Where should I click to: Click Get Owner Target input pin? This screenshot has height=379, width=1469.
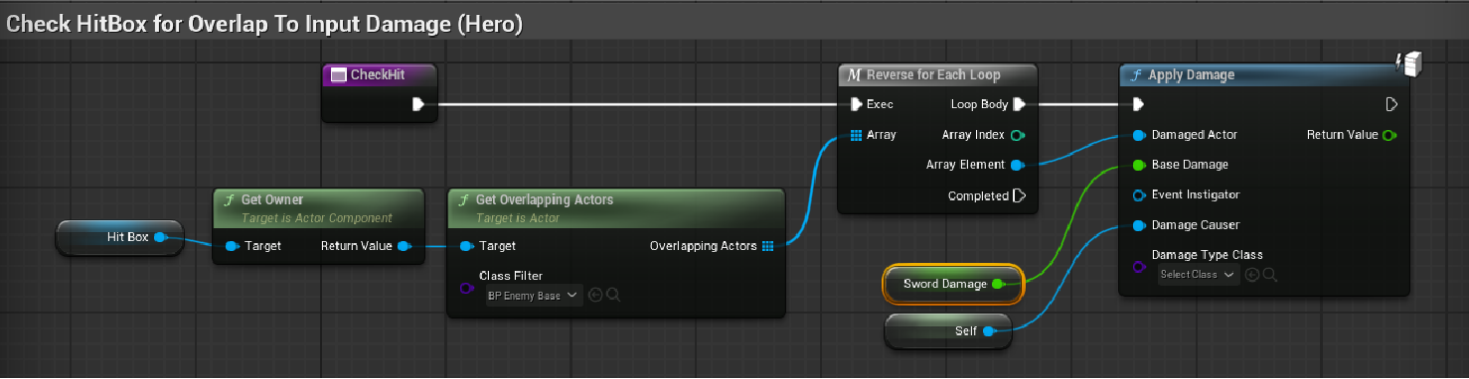pyautogui.click(x=232, y=246)
